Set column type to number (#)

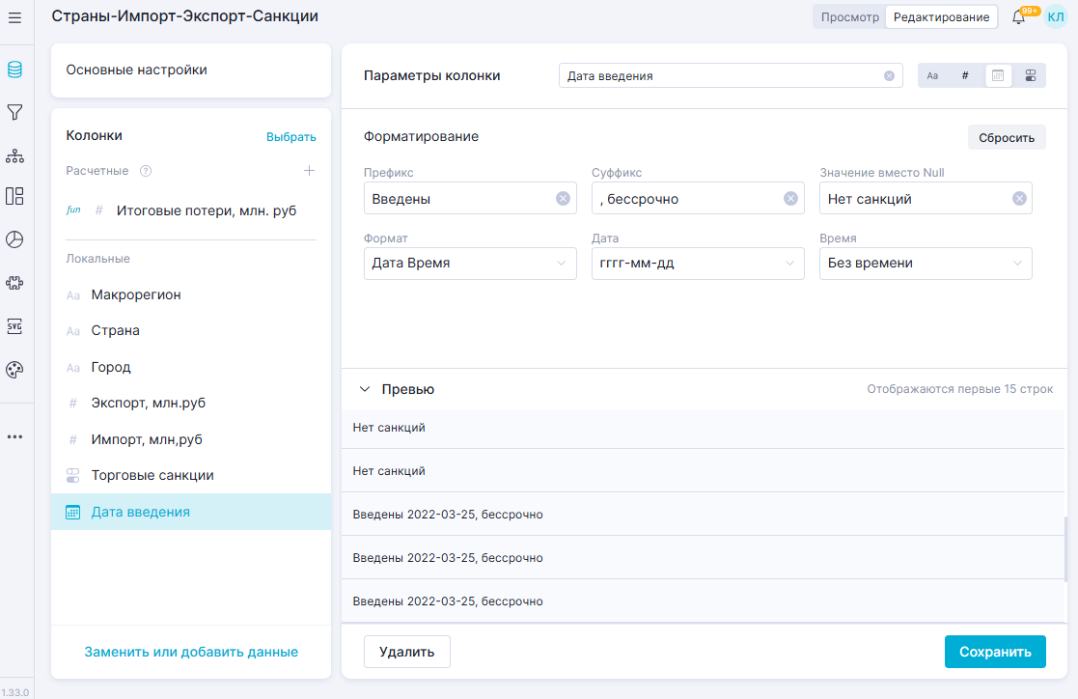[x=965, y=75]
